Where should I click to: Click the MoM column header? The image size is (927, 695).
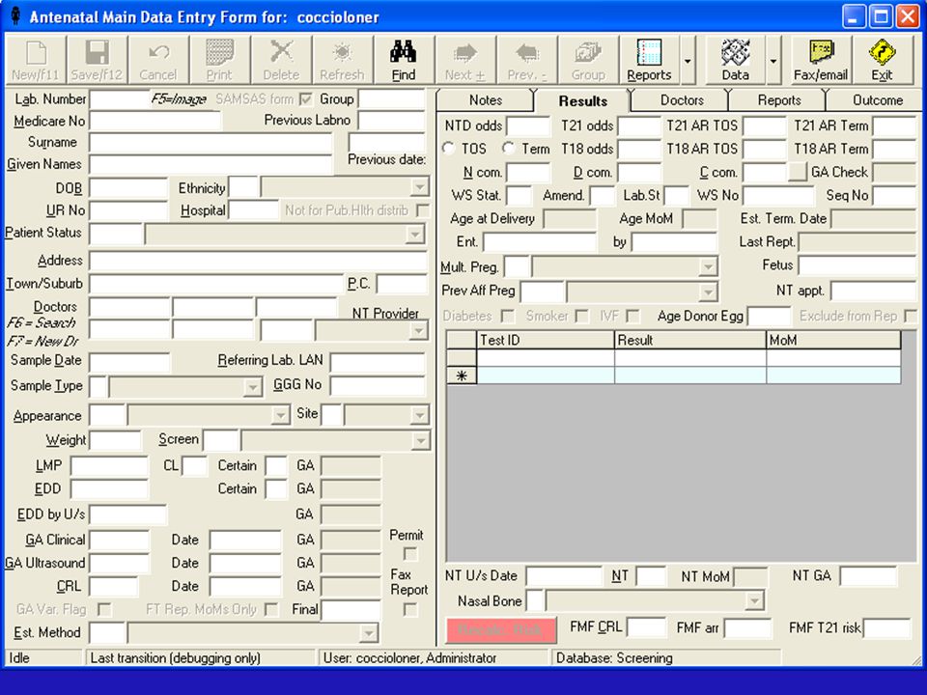pyautogui.click(x=833, y=340)
